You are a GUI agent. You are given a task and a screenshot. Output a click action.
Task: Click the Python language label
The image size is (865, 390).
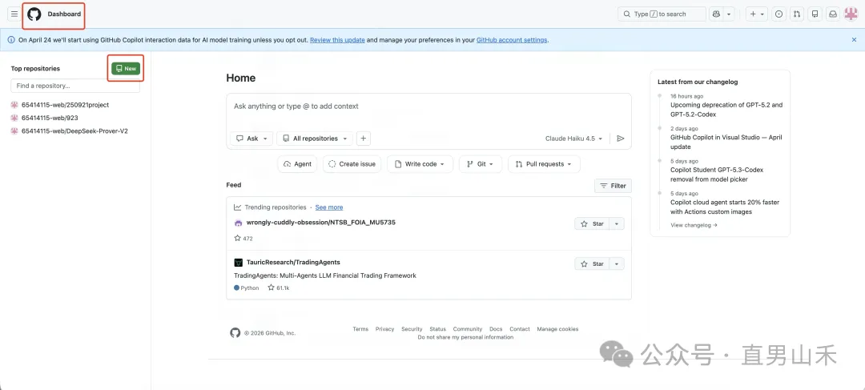[246, 288]
